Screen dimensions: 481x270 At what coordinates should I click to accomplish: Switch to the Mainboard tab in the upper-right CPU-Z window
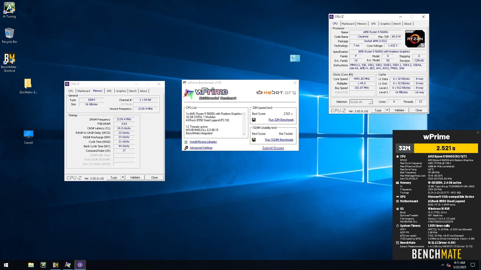click(348, 24)
